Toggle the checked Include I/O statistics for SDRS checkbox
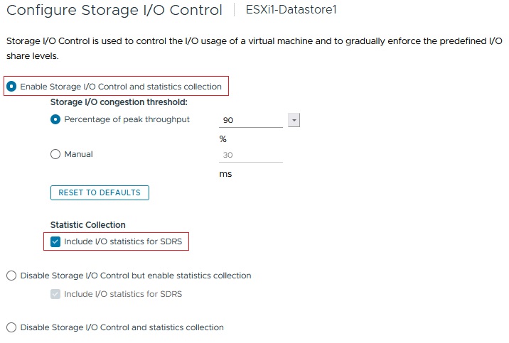The image size is (509, 343). 55,241
